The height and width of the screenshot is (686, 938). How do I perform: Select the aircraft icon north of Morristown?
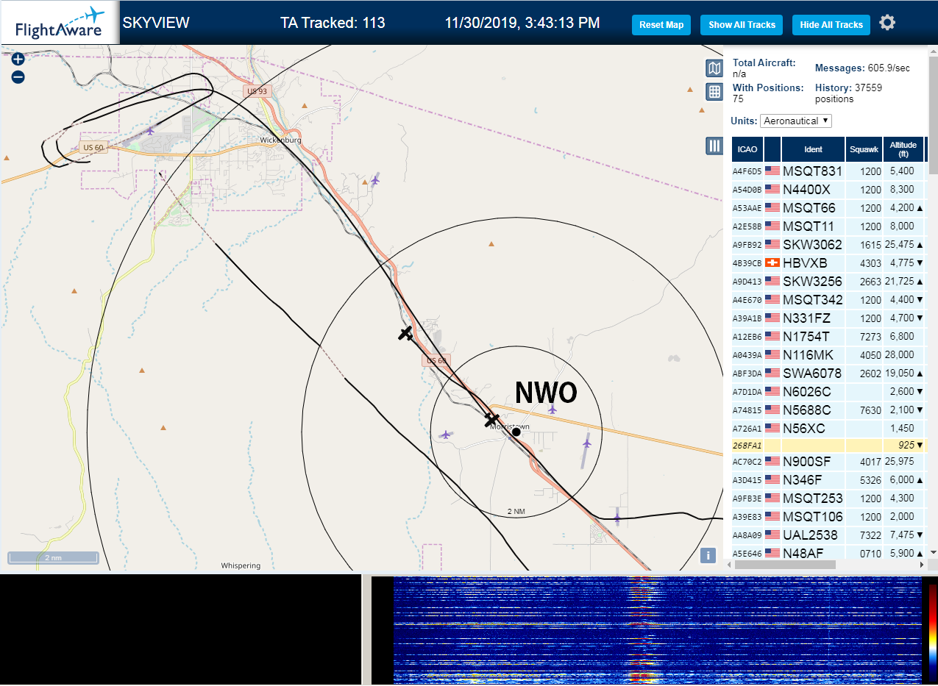point(375,179)
